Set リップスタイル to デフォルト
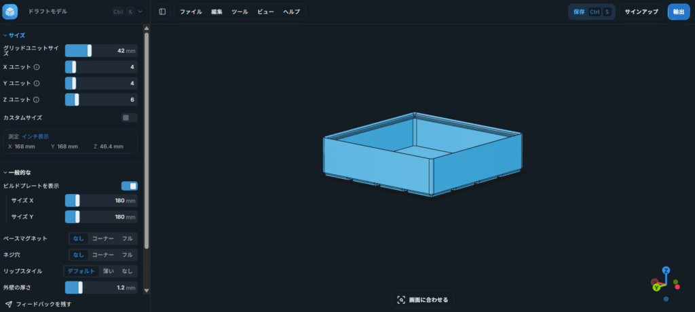The width and height of the screenshot is (695, 312). pos(81,271)
